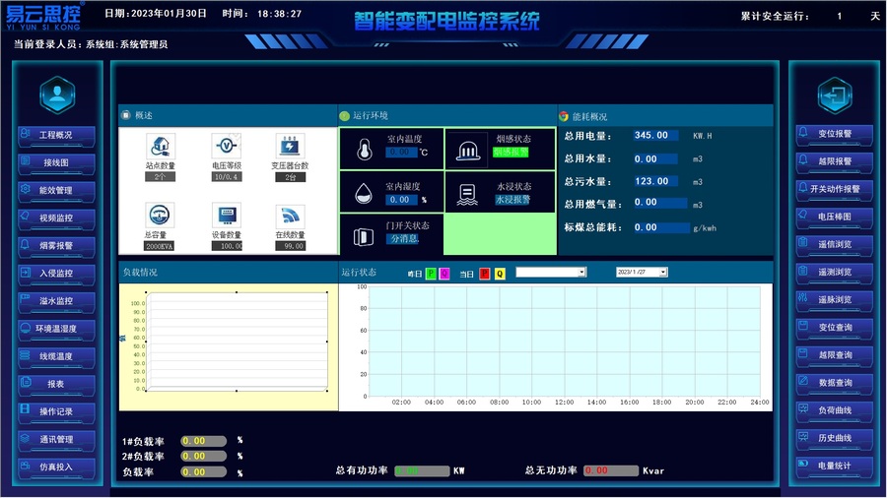Image resolution: width=887 pixels, height=498 pixels.
Task: Click the 在线数量 signal icon
Action: pos(290,216)
